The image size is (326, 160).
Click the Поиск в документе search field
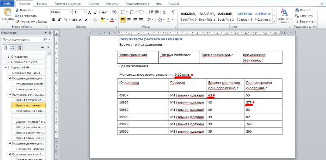22,39
